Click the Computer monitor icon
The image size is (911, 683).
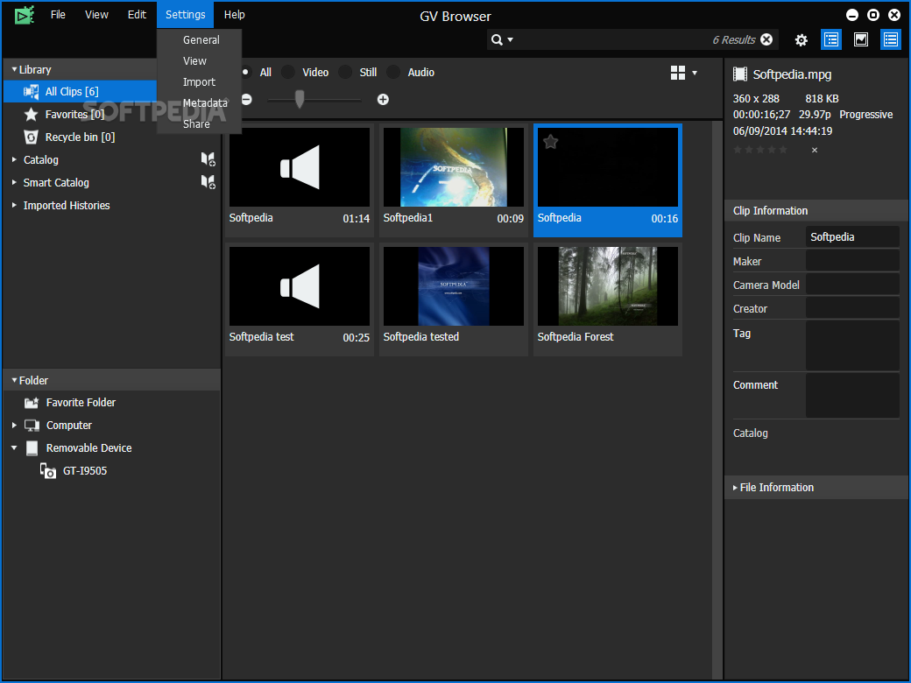pos(32,426)
